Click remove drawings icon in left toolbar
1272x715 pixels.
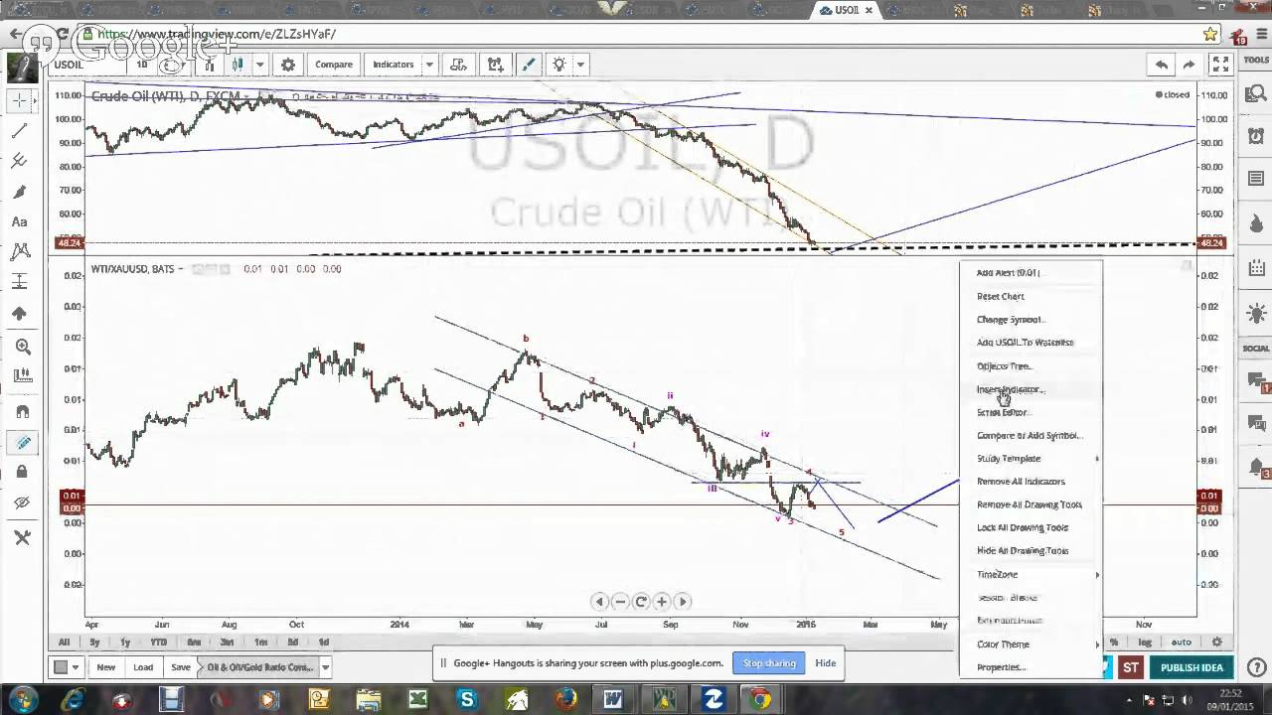pos(22,537)
